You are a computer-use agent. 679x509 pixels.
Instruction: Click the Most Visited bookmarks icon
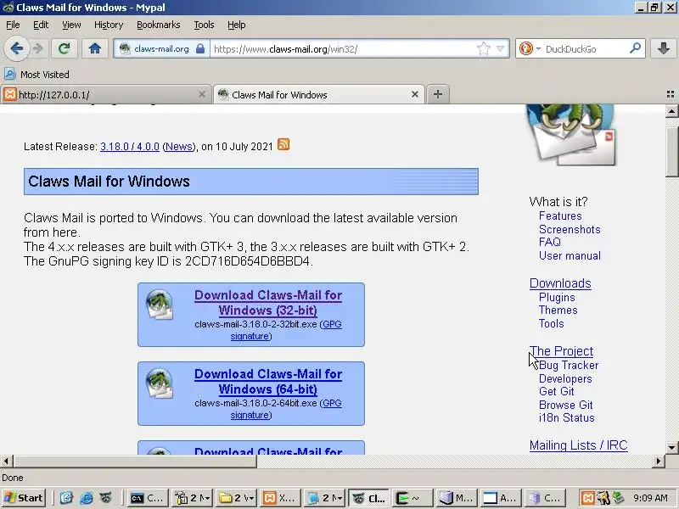(x=10, y=74)
